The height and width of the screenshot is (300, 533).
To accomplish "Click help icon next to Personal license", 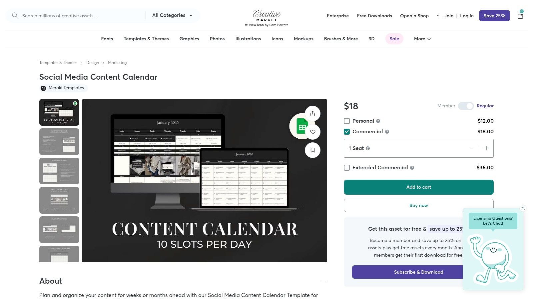I will [x=378, y=121].
